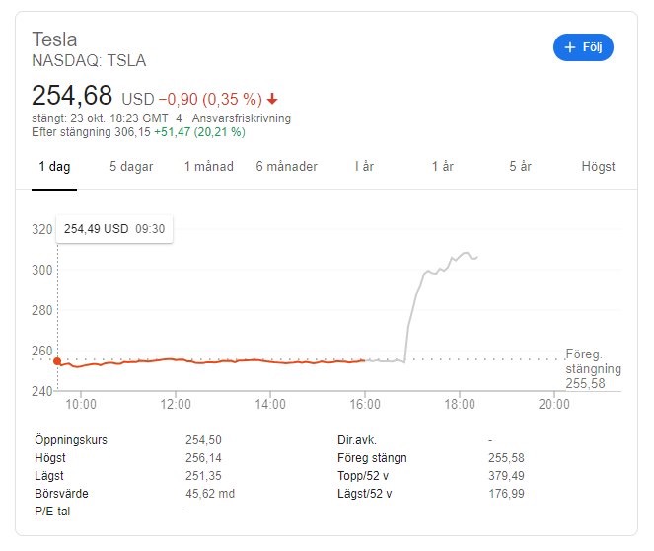Show the 6 månader chart range
The image size is (654, 551).
(286, 167)
